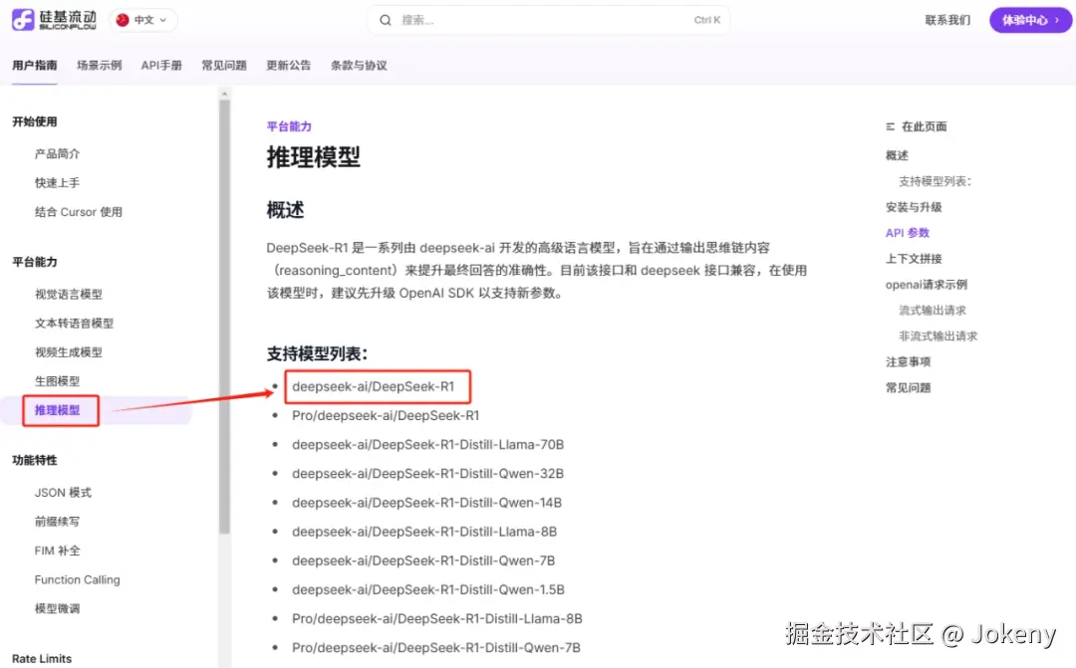This screenshot has height=668, width=1076.
Task: Open the 联系我们 link
Action: 947,20
